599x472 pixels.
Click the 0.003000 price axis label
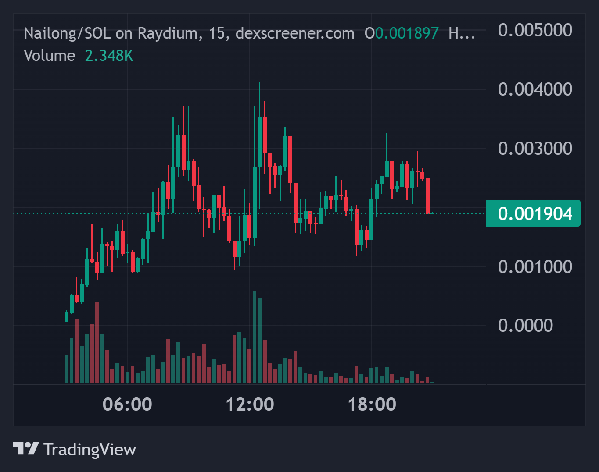tap(535, 149)
